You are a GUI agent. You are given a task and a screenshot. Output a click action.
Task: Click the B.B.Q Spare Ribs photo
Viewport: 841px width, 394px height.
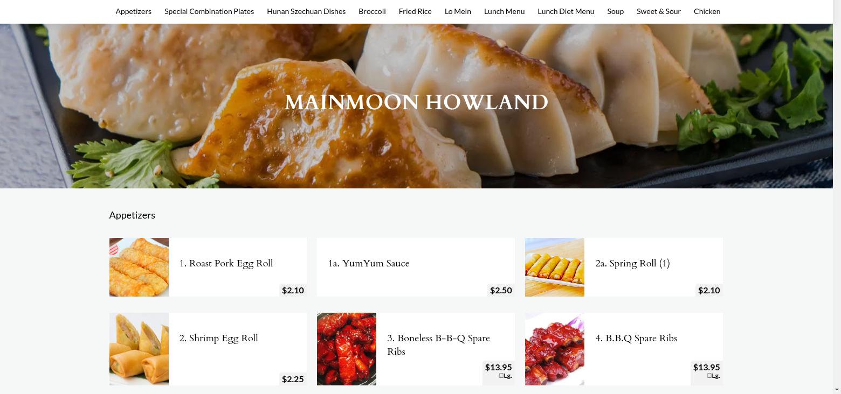pyautogui.click(x=555, y=349)
